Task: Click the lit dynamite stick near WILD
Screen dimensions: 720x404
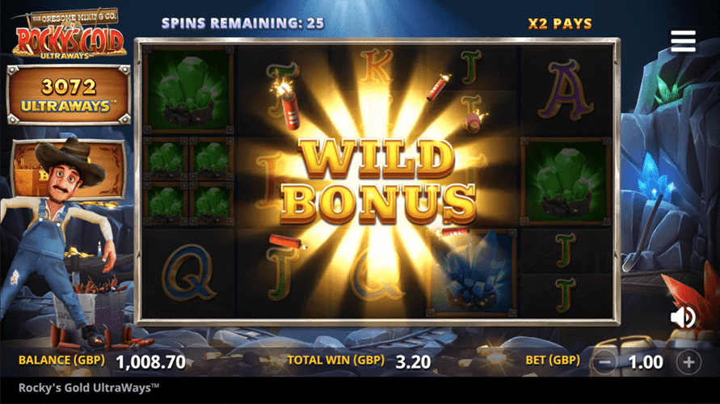Action: point(288,106)
